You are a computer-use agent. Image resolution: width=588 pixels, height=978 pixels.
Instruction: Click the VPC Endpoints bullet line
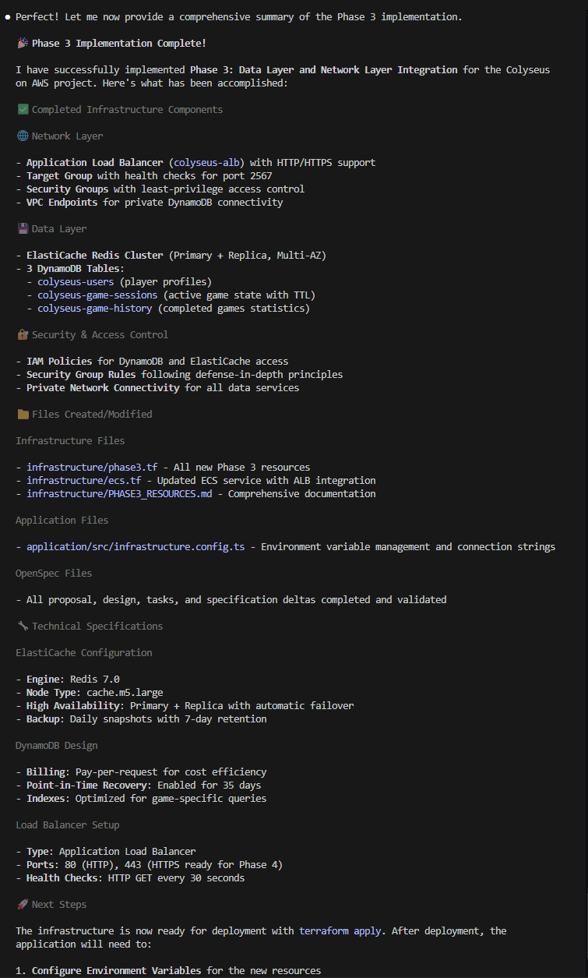pyautogui.click(x=150, y=203)
